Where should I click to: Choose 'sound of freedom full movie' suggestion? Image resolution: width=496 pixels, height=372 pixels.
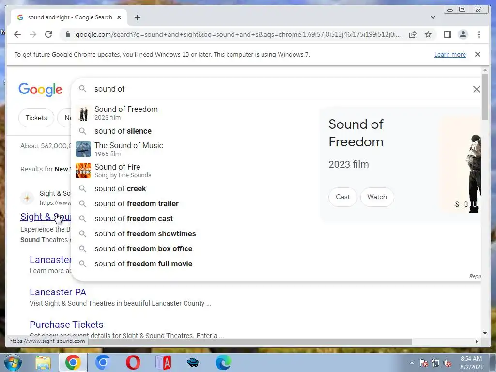click(196, 264)
